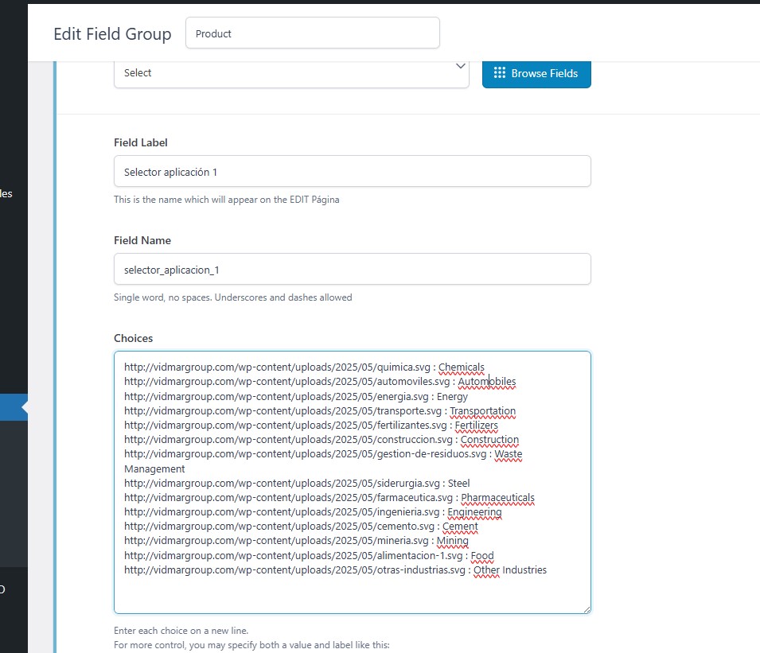Click the Other Industries choice text

click(x=510, y=570)
